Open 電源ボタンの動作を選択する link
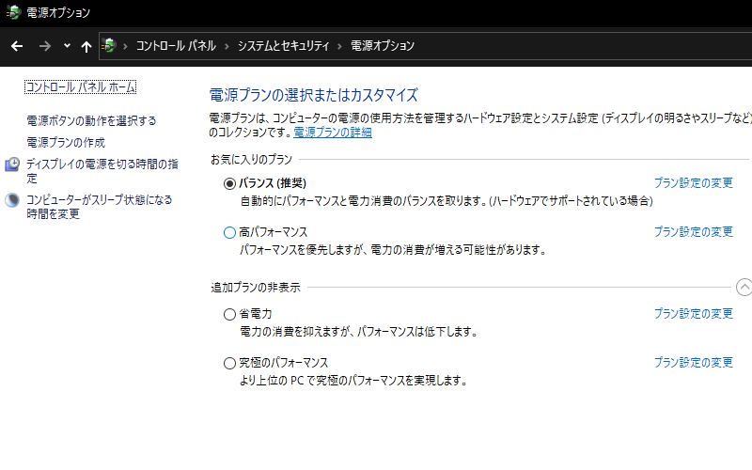The image size is (752, 470). tap(91, 121)
